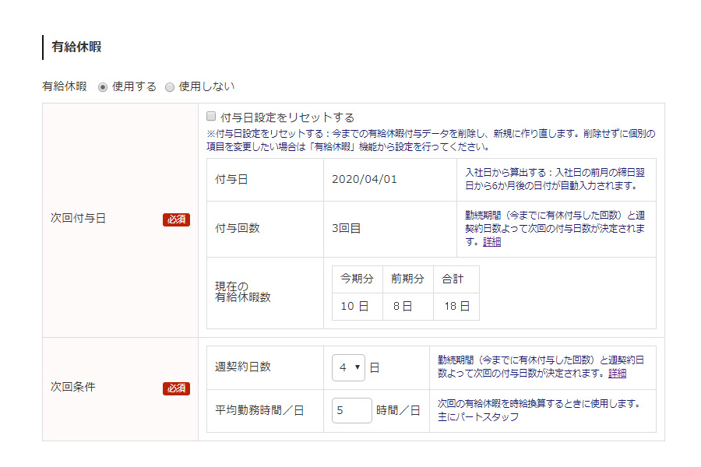Open the 詳細 link in the 週契約日数 row
Viewport: 701px width, 467px height.
617,373
